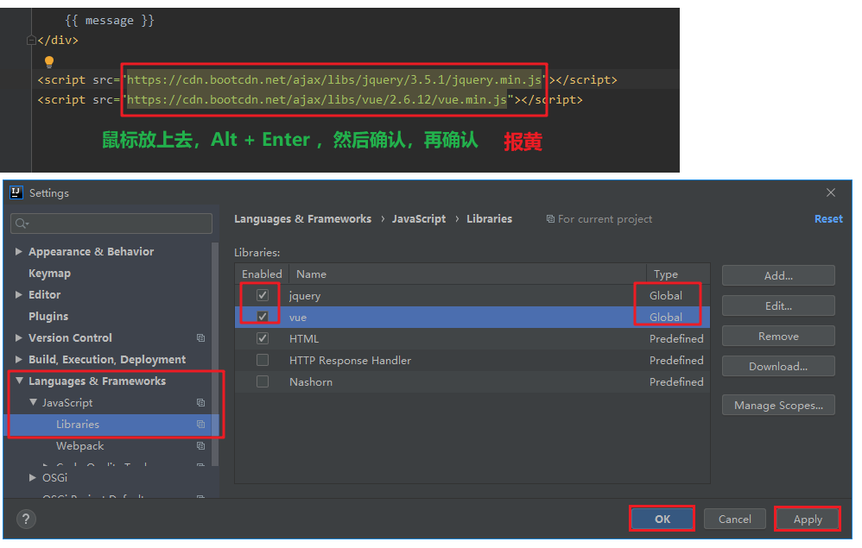Click the Name column header

[x=467, y=274]
